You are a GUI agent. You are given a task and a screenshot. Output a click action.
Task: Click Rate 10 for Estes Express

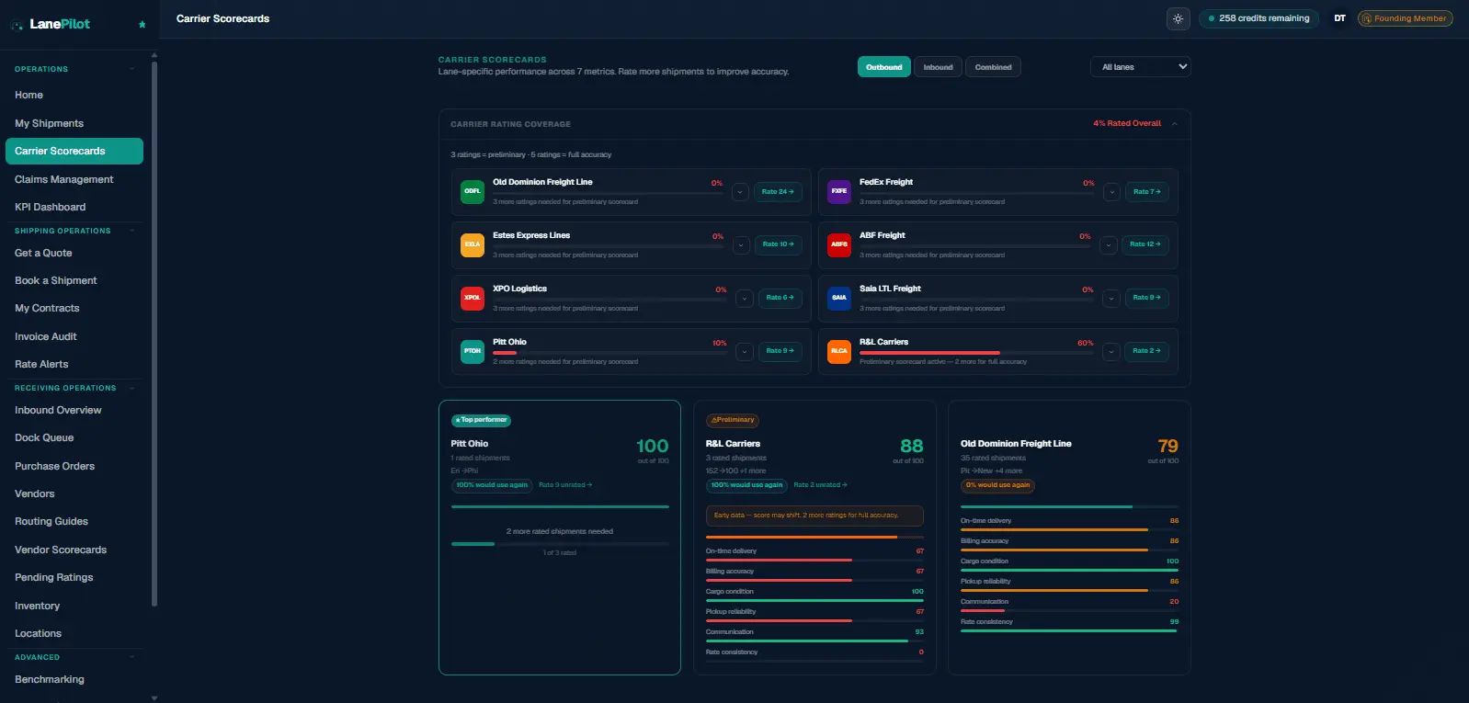pos(778,244)
